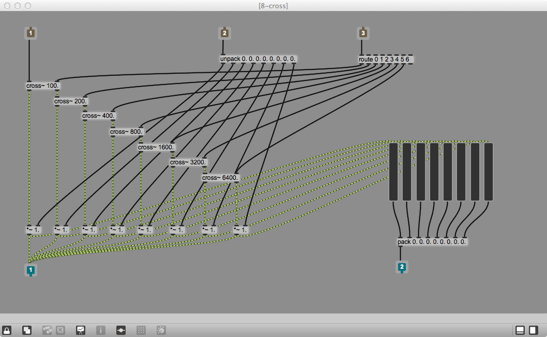Click the cross~ 800. object box

127,132
